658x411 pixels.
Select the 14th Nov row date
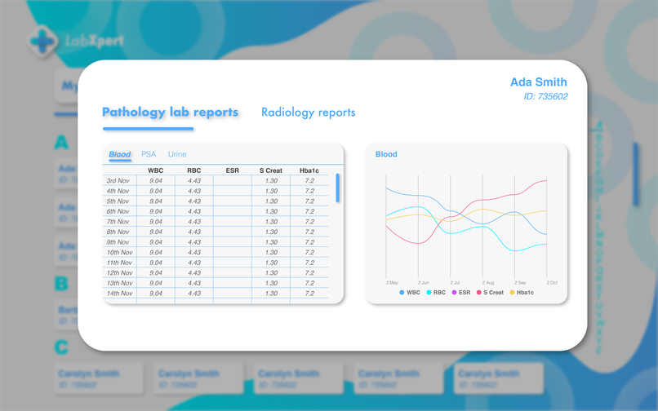pos(119,293)
